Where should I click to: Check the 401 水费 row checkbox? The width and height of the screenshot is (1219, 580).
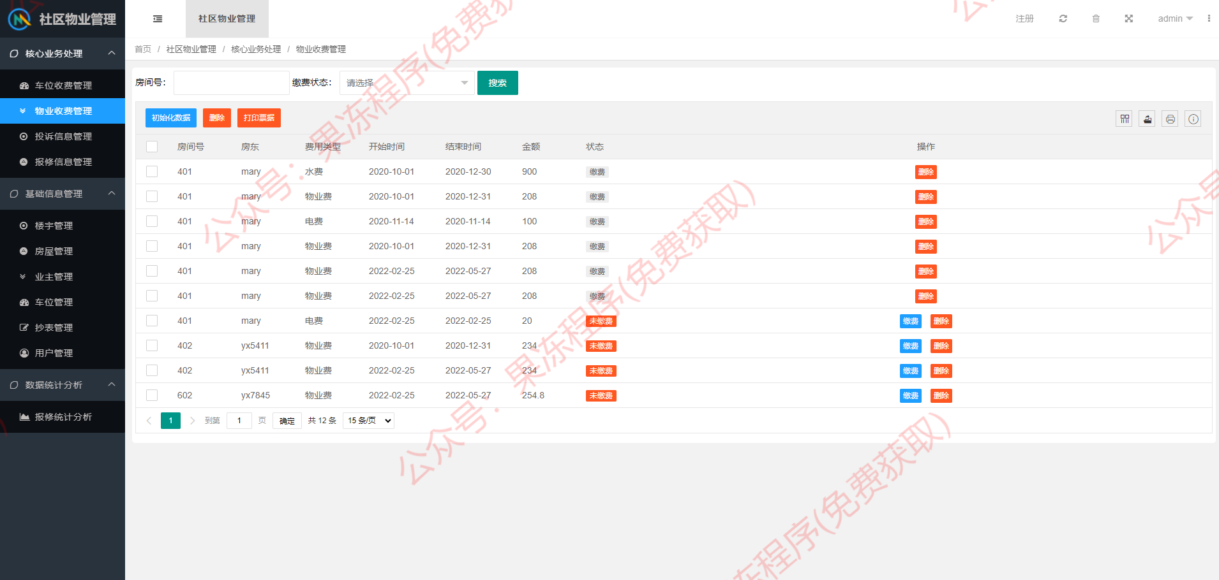pyautogui.click(x=152, y=171)
